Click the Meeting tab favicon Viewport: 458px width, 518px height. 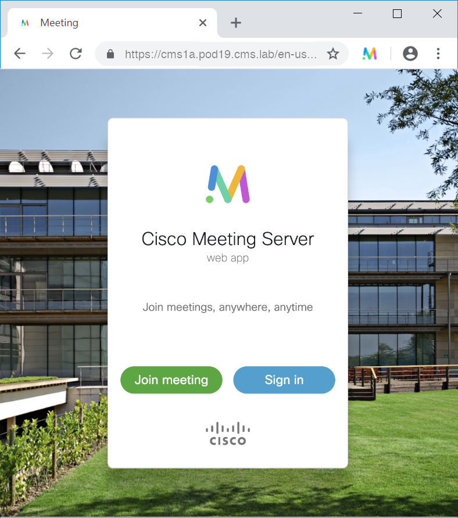pos(25,23)
